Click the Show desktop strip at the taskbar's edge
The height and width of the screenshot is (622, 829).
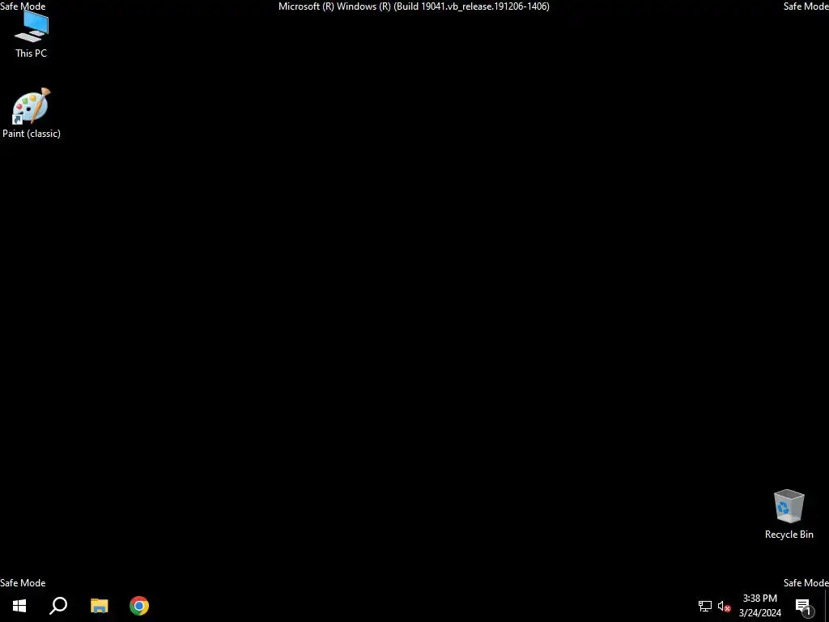pos(827,606)
